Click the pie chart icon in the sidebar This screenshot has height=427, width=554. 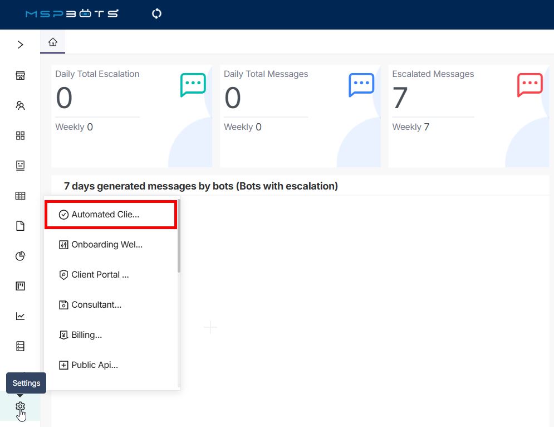click(x=21, y=256)
